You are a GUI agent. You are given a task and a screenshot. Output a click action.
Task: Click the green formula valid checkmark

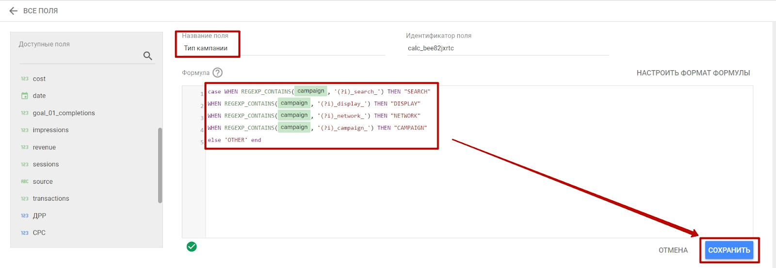[192, 247]
